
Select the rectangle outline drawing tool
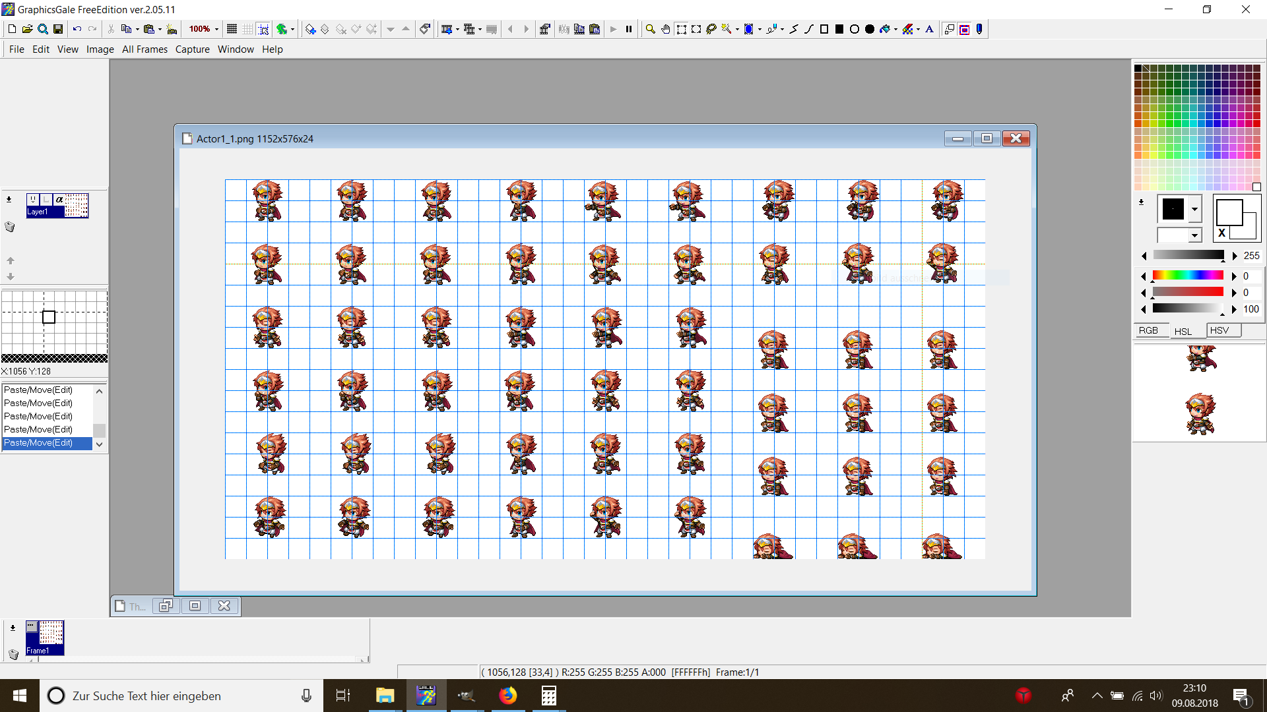(824, 29)
